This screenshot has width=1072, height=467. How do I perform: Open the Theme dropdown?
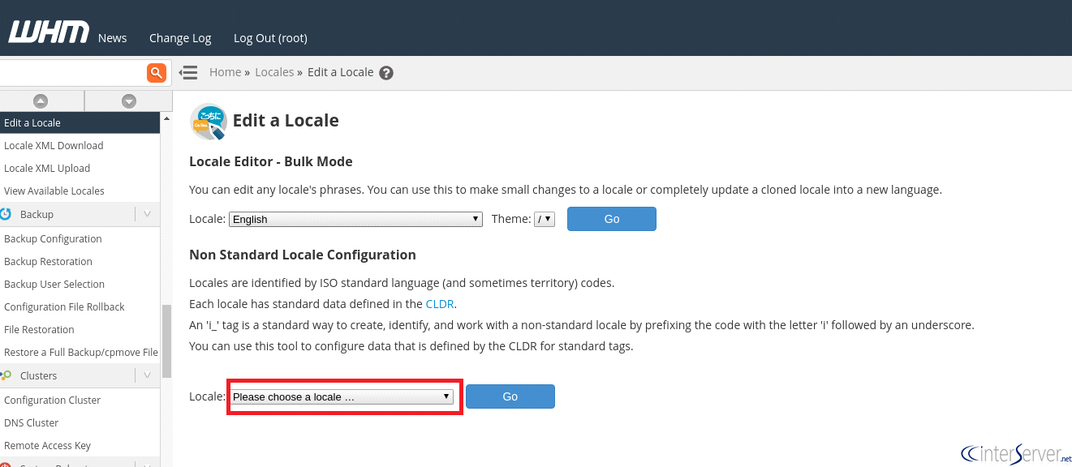coord(545,219)
